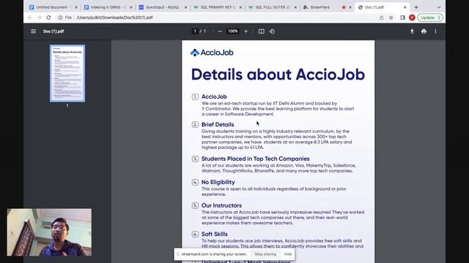Close the SQL PRIMARY KEY tab

[x=240, y=7]
